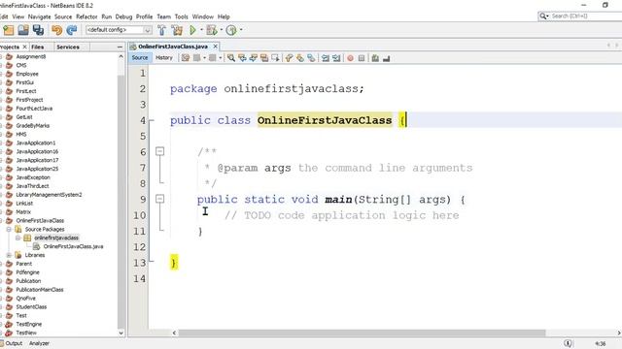Run the project with green play icon
The image size is (622, 349).
coord(192,30)
